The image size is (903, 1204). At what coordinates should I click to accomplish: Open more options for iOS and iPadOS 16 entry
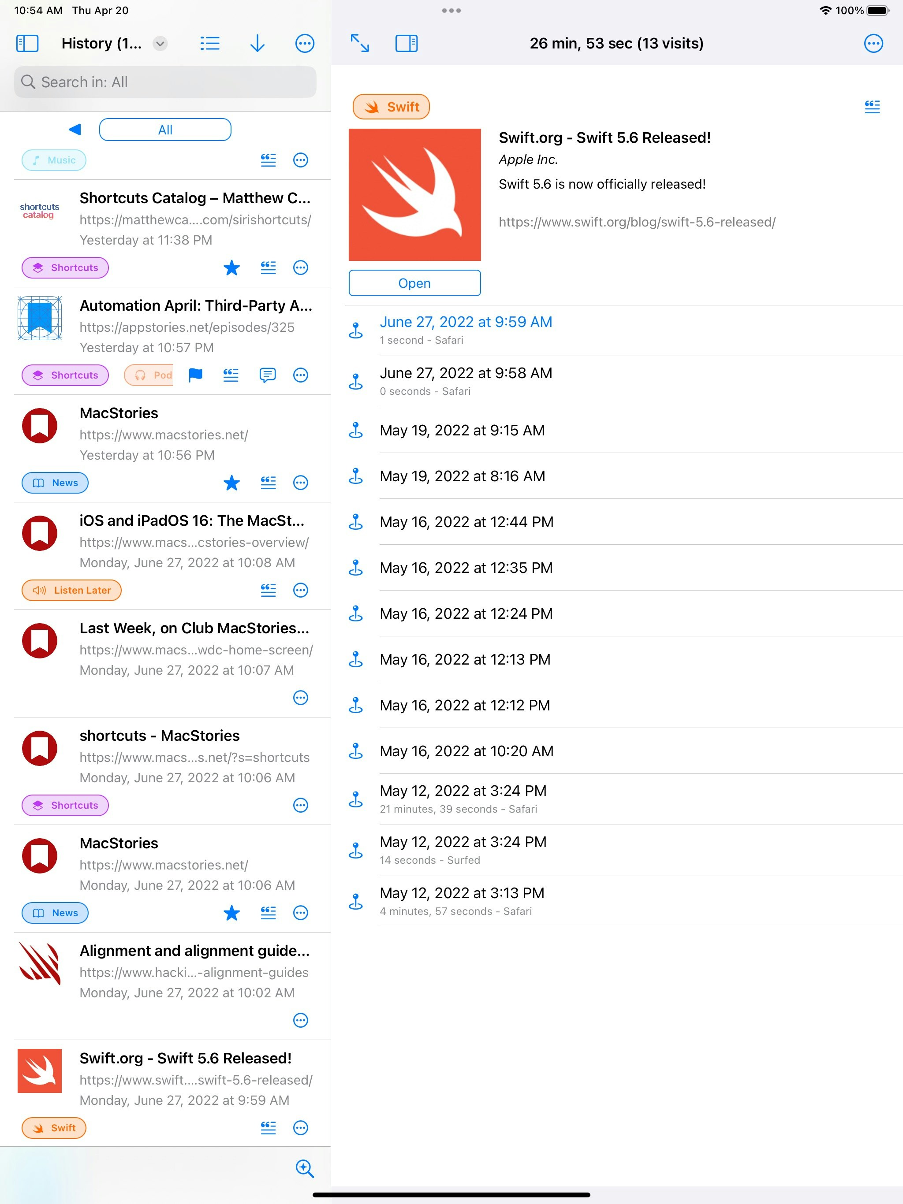301,590
